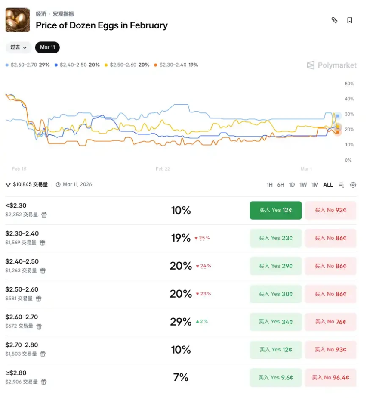Click the Polymarket watermark logo on the chart
The height and width of the screenshot is (398, 370).
click(331, 65)
